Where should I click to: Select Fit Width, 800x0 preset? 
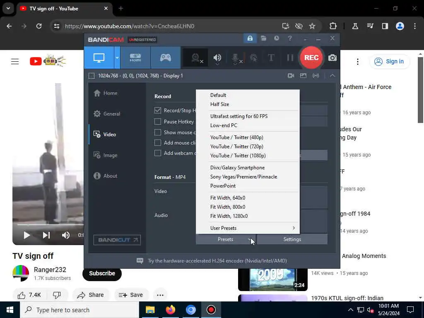click(248, 207)
